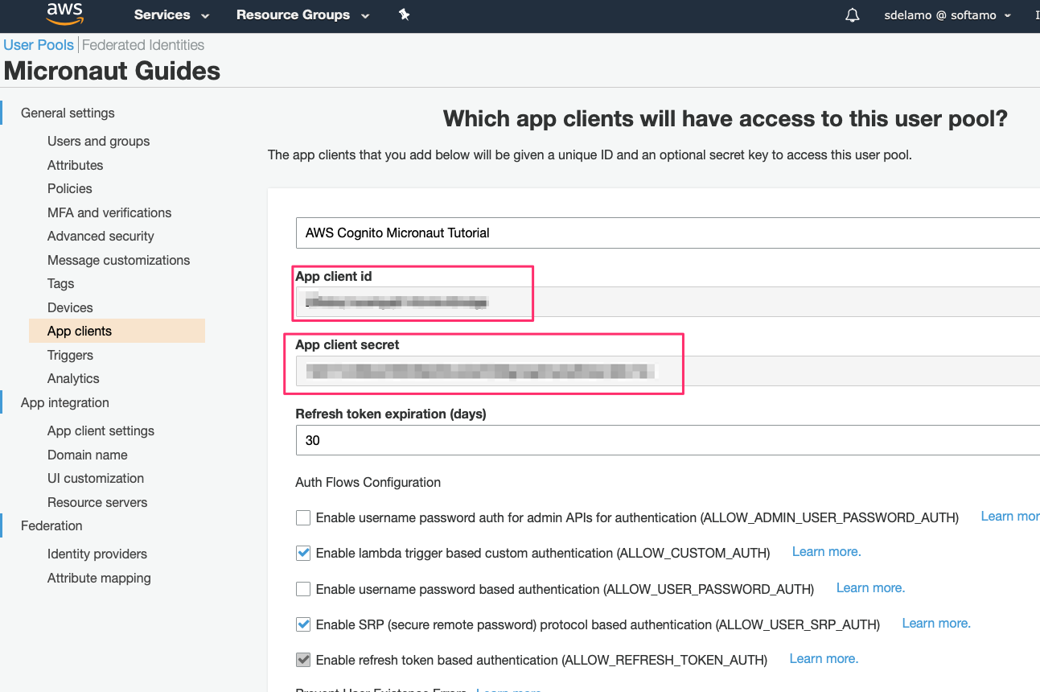The image size is (1040, 692).
Task: Toggle ALLOW_REFRESH_TOKEN_AUTH checkbox
Action: pyautogui.click(x=303, y=660)
